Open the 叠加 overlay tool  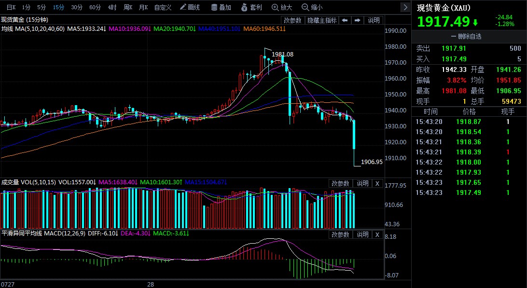(x=221, y=7)
